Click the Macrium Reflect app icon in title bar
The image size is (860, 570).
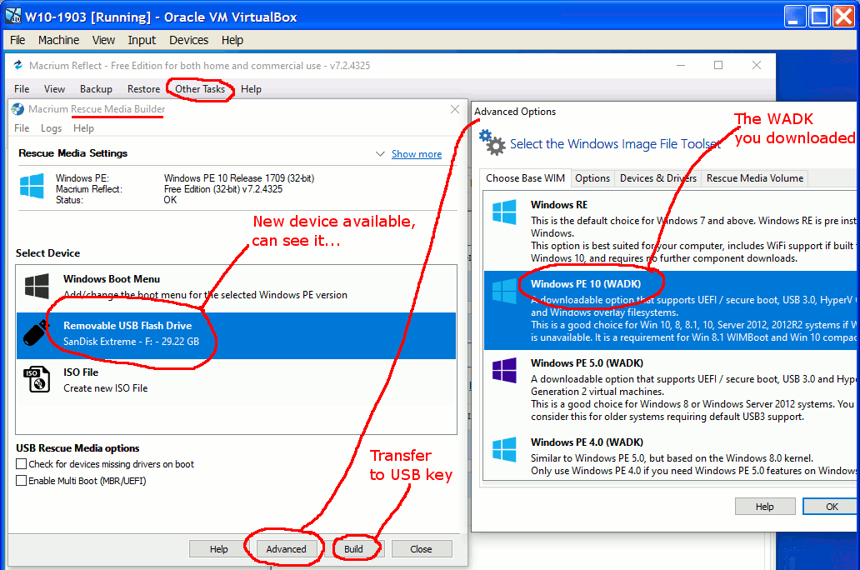[18, 65]
